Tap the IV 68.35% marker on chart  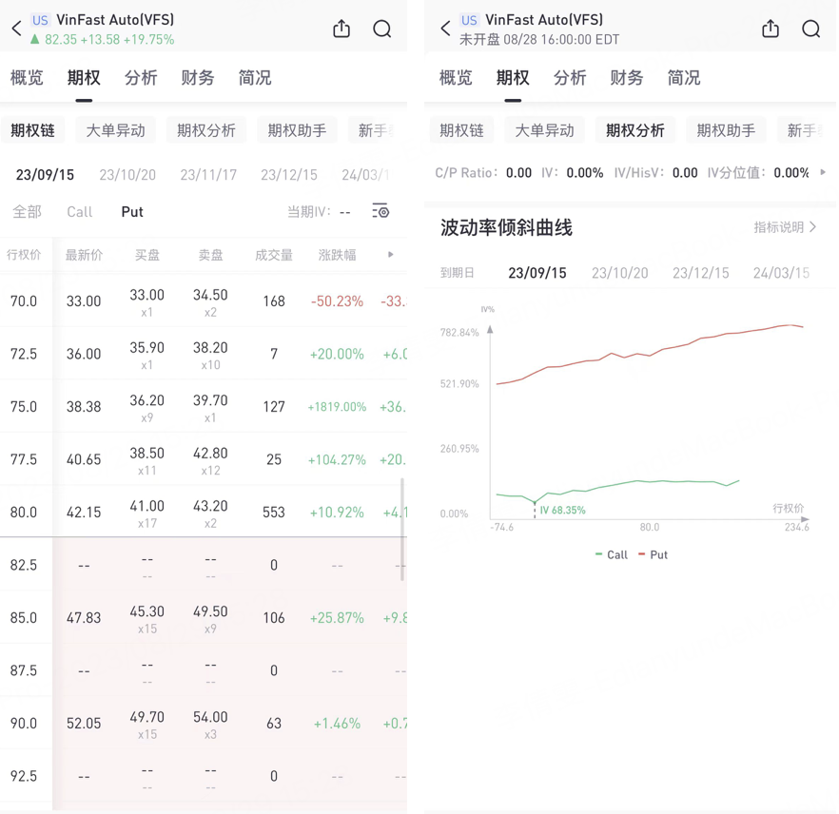[x=562, y=510]
